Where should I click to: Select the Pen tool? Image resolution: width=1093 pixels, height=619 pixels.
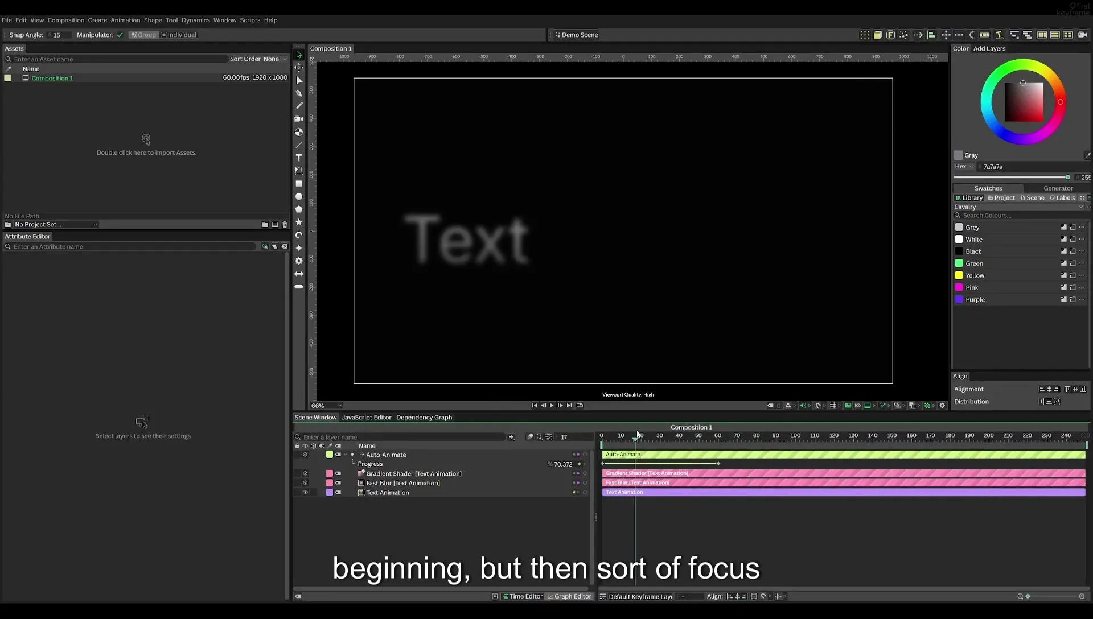click(x=299, y=93)
